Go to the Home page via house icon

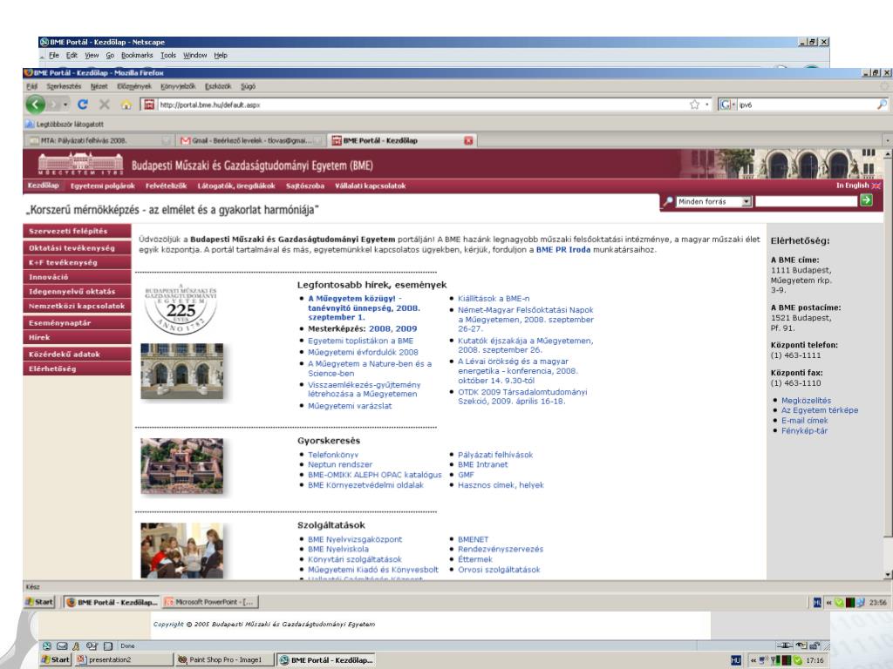point(126,105)
